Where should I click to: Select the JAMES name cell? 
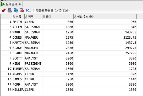click(x=18, y=79)
